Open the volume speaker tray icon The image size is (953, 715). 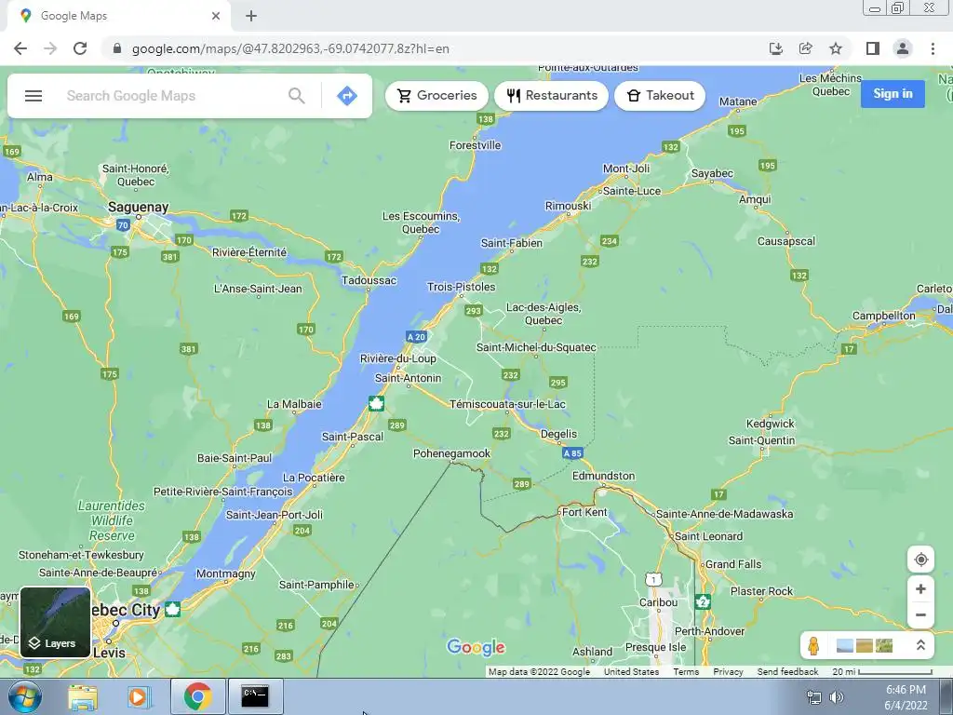click(837, 697)
